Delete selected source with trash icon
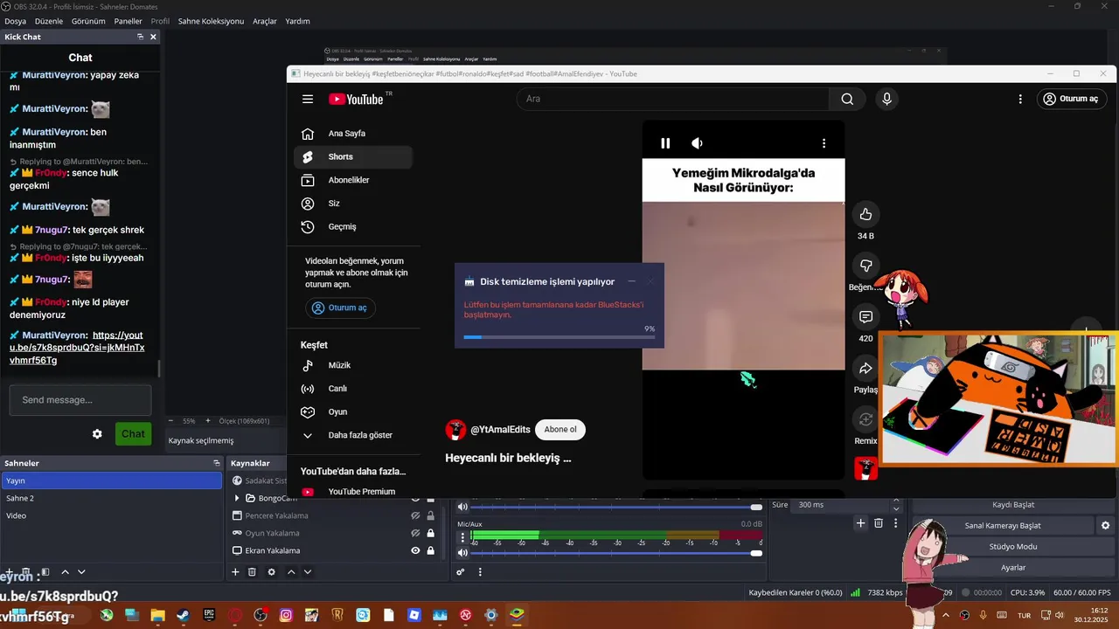Viewport: 1119px width, 629px height. [252, 572]
